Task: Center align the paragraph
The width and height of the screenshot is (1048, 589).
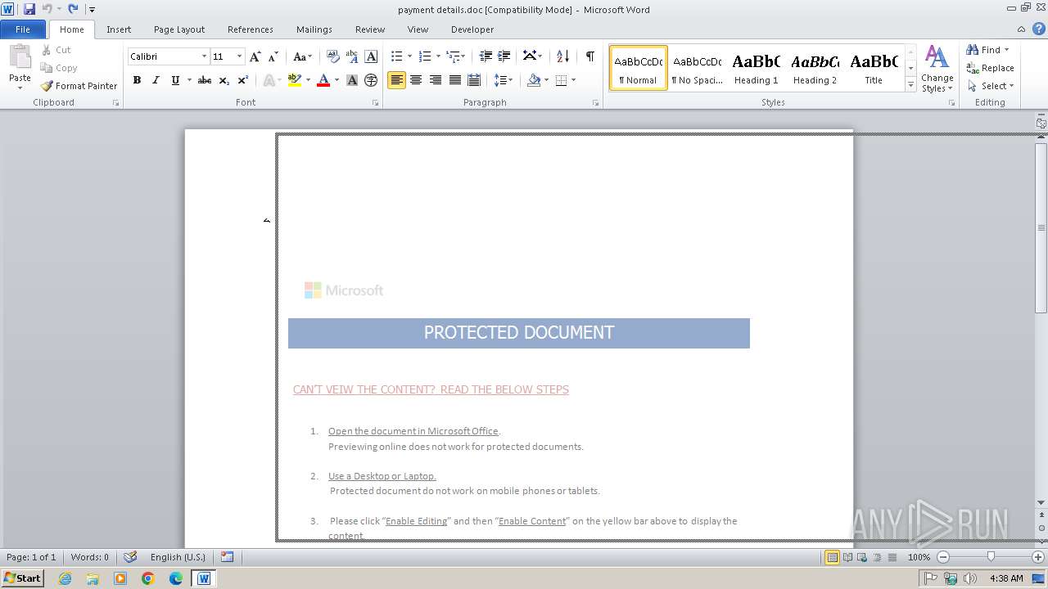Action: pos(416,80)
